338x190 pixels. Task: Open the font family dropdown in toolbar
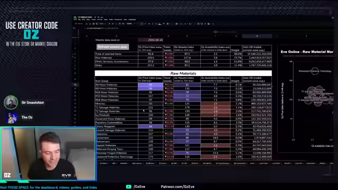click(130, 24)
